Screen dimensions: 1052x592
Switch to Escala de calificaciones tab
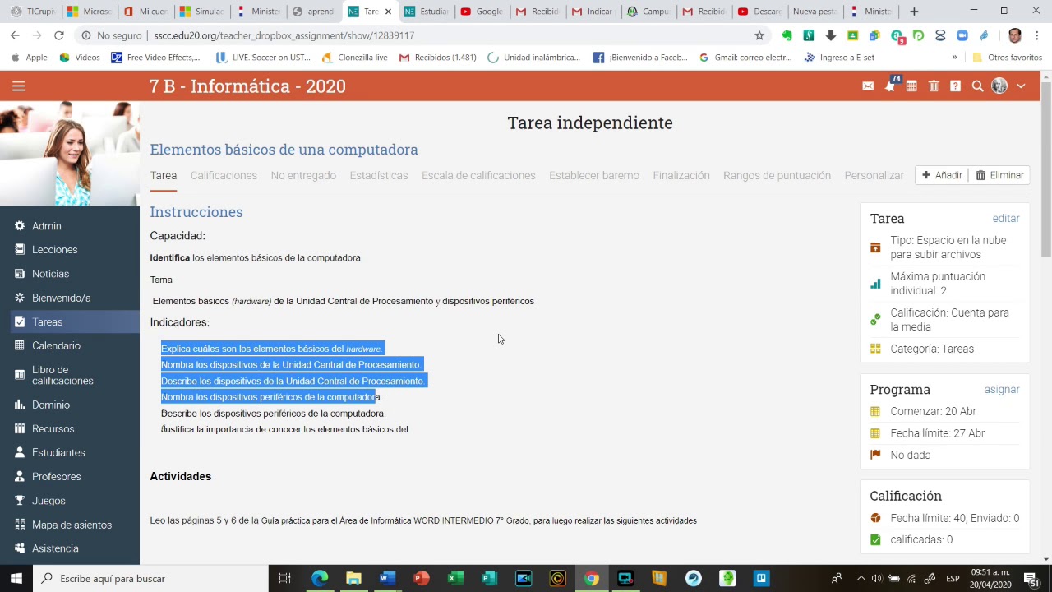click(478, 175)
